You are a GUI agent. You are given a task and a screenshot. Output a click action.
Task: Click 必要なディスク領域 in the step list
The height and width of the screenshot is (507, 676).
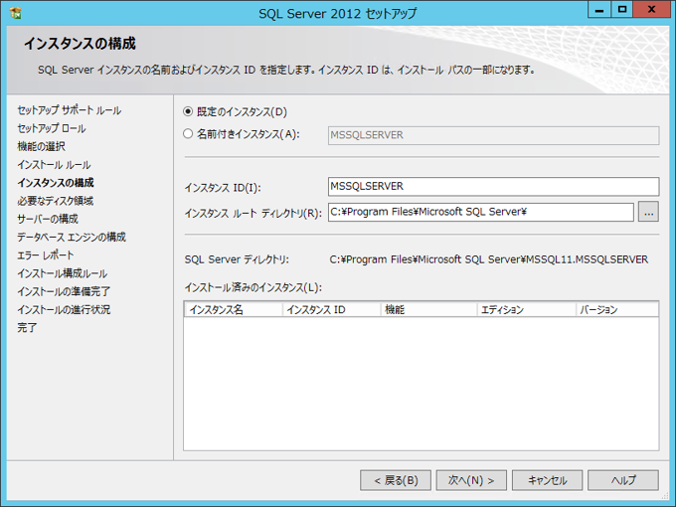[x=56, y=201]
